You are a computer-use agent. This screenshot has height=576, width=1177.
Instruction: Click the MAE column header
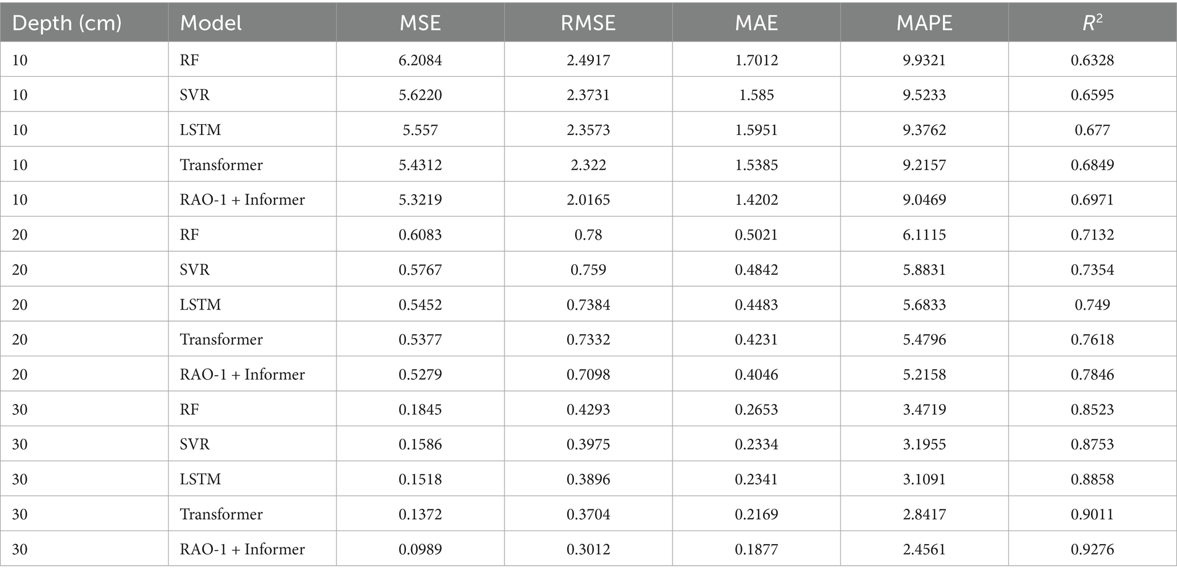[x=756, y=23]
